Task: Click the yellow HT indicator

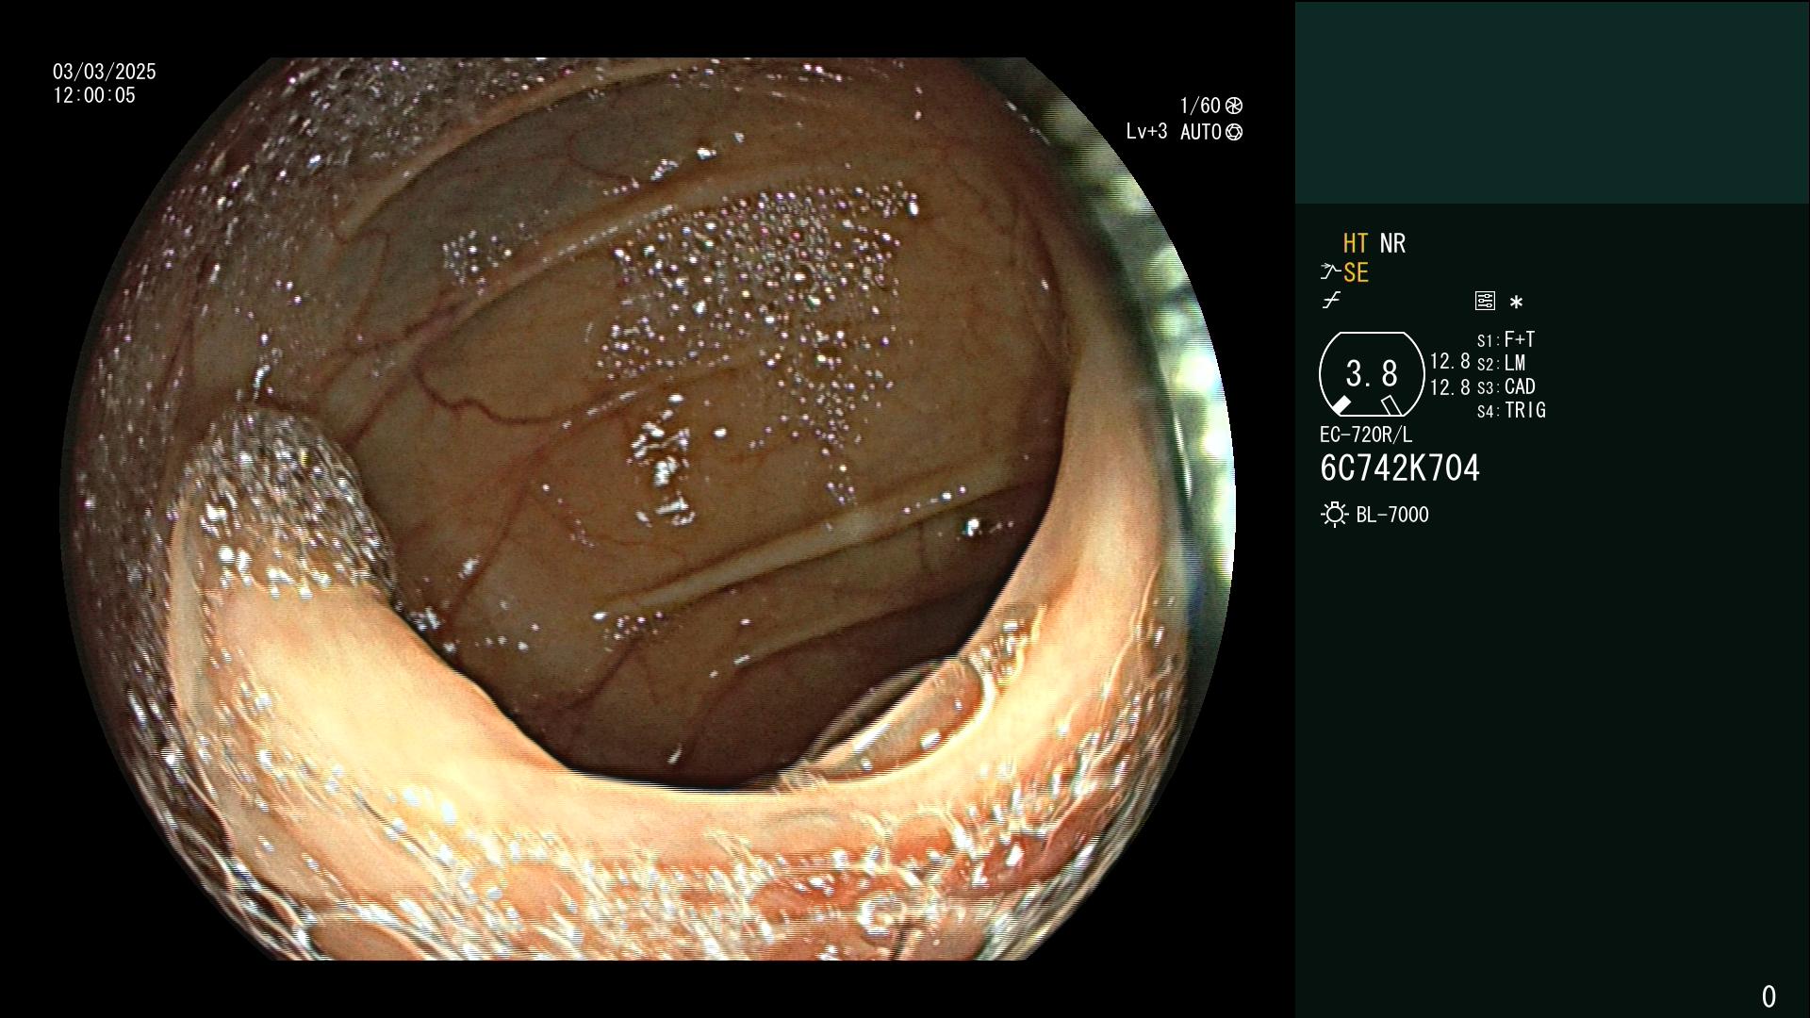Action: tap(1356, 243)
